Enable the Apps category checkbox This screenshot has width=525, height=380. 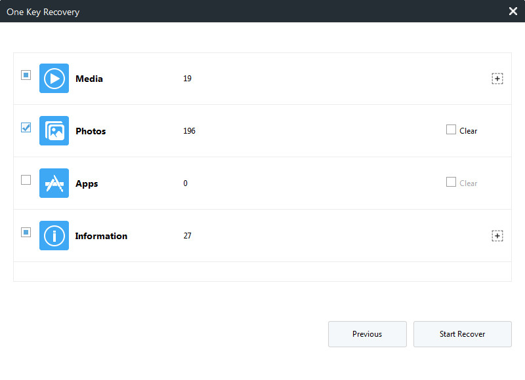pyautogui.click(x=26, y=180)
